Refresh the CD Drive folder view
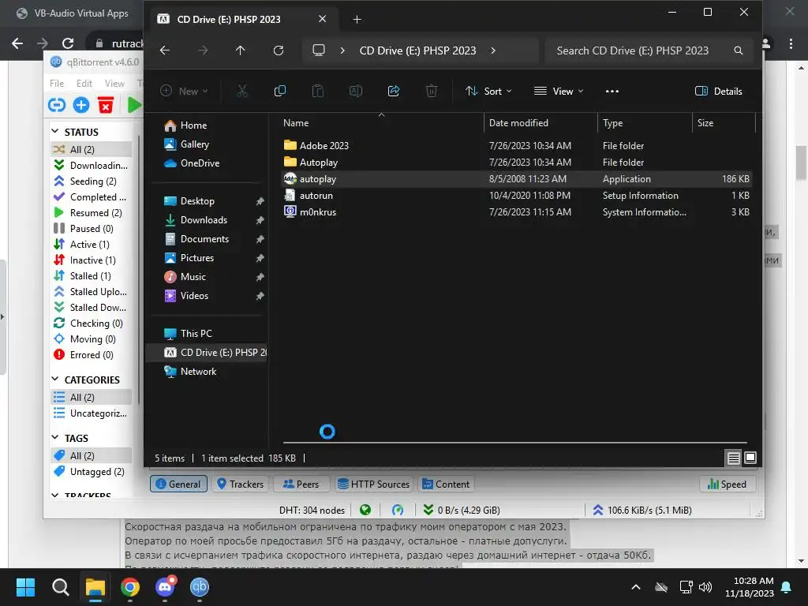Image resolution: width=808 pixels, height=606 pixels. pyautogui.click(x=279, y=50)
